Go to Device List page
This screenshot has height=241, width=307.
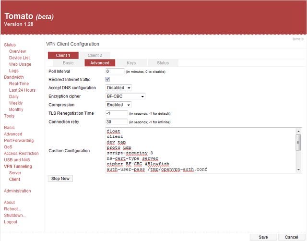point(19,58)
